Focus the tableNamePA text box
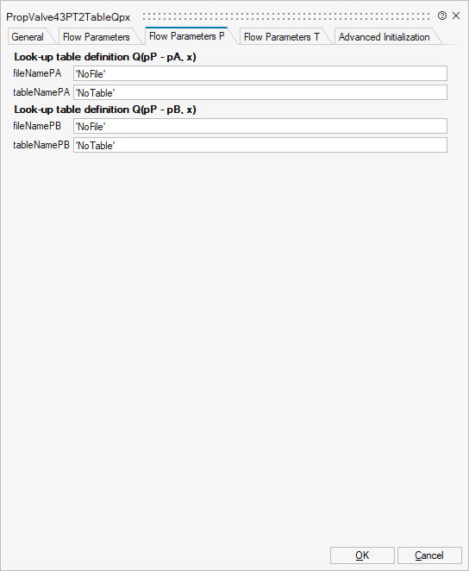 click(x=260, y=92)
